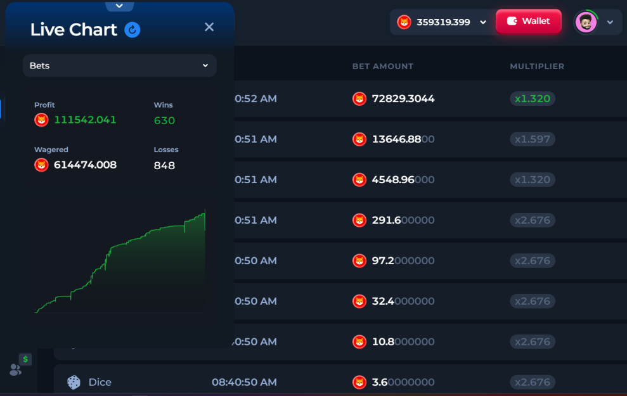This screenshot has width=627, height=396.
Task: Click the Profit coin icon
Action: click(42, 120)
